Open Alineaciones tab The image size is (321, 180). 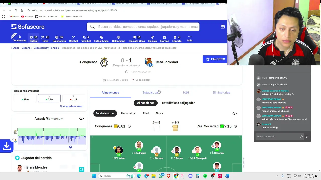pos(110,92)
